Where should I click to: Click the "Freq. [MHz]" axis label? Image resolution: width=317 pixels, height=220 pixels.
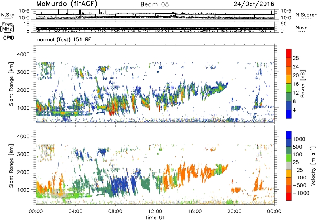[7, 27]
